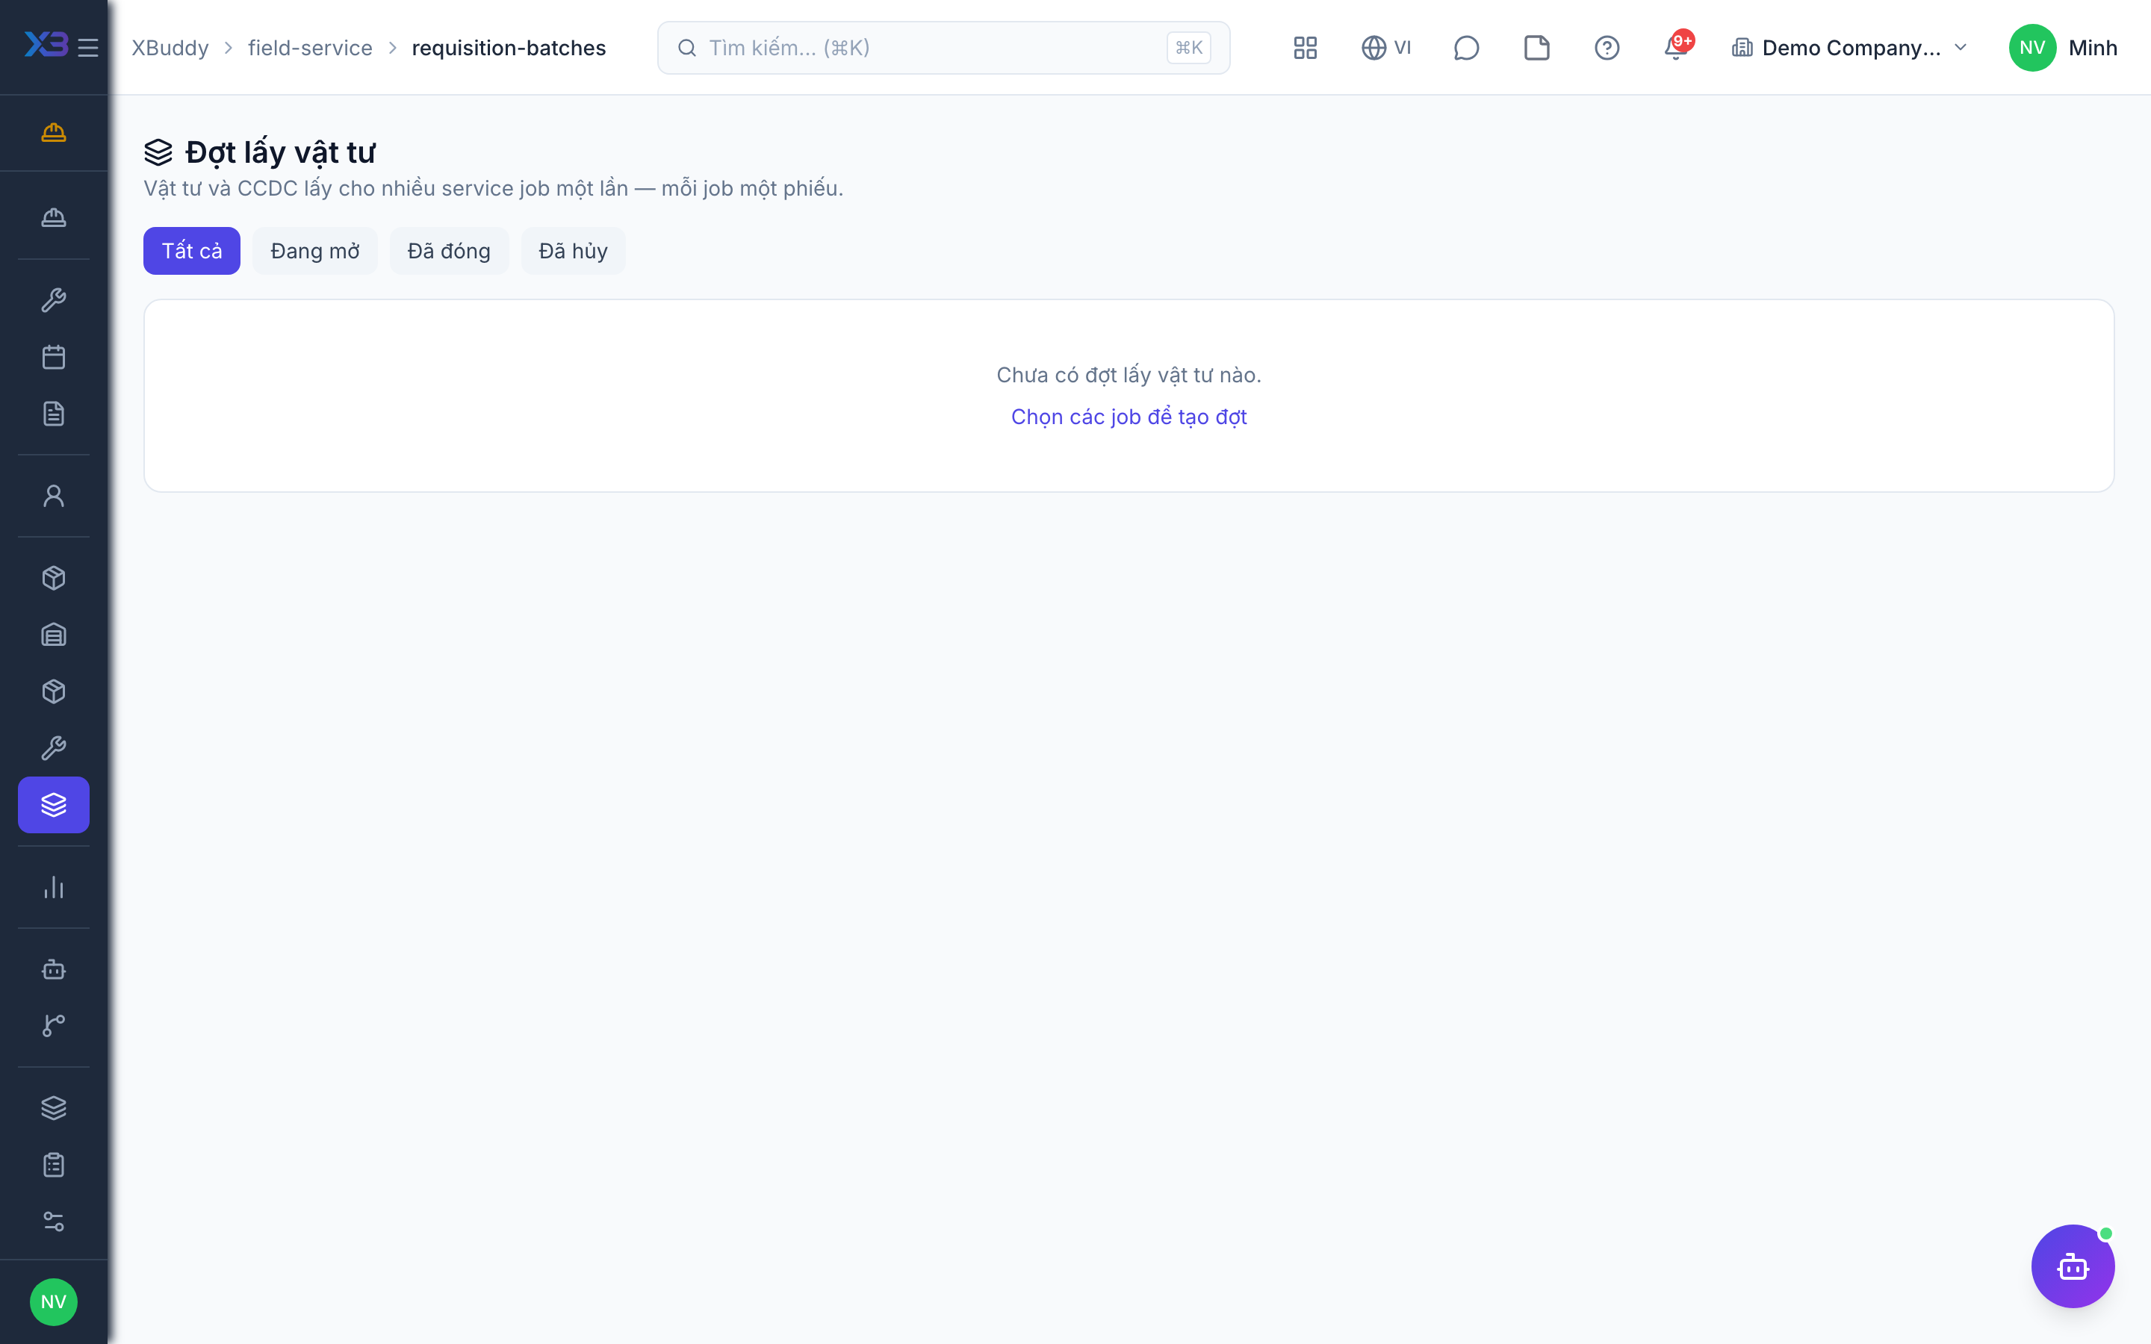Select the Đang mở filter tab
This screenshot has height=1344, width=2151.
(x=314, y=251)
